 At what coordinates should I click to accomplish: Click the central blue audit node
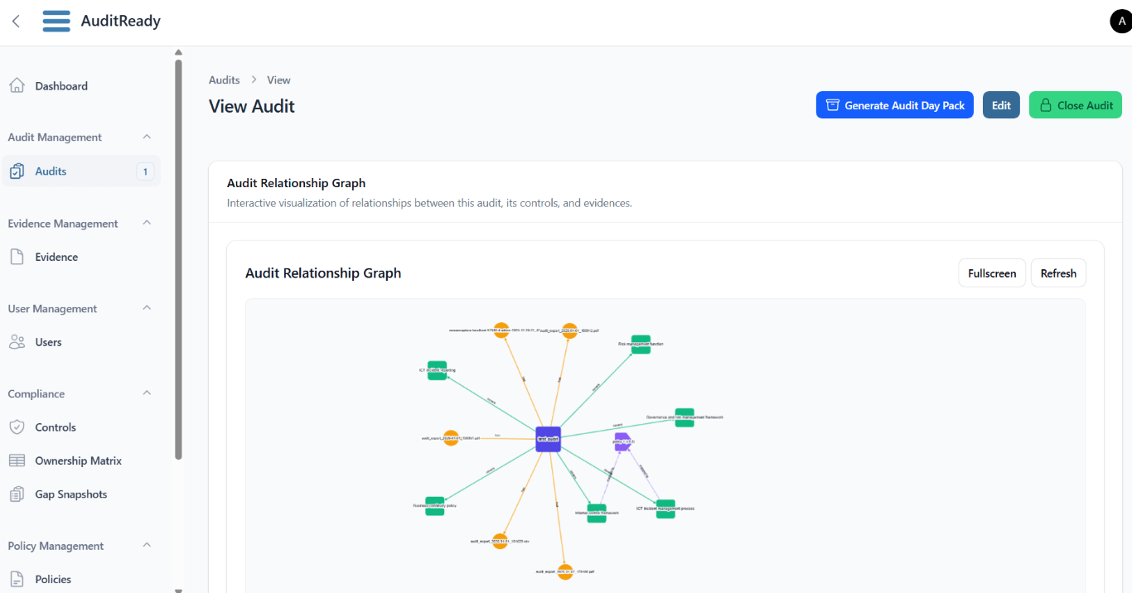(x=548, y=439)
